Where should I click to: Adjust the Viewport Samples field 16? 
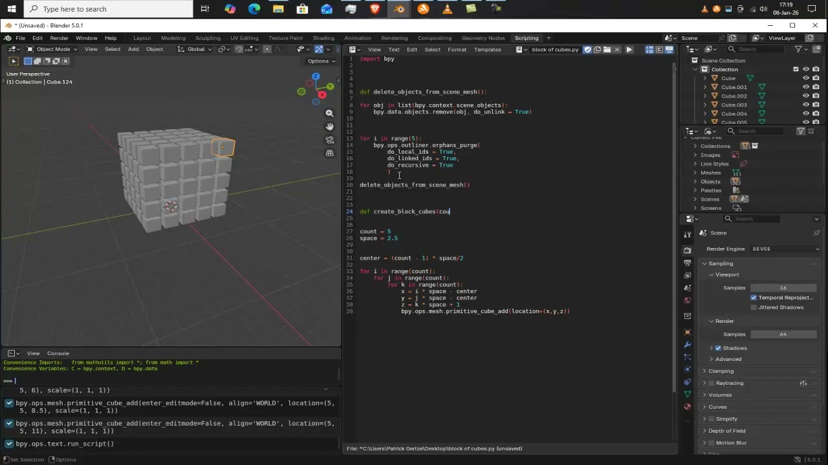click(x=783, y=287)
